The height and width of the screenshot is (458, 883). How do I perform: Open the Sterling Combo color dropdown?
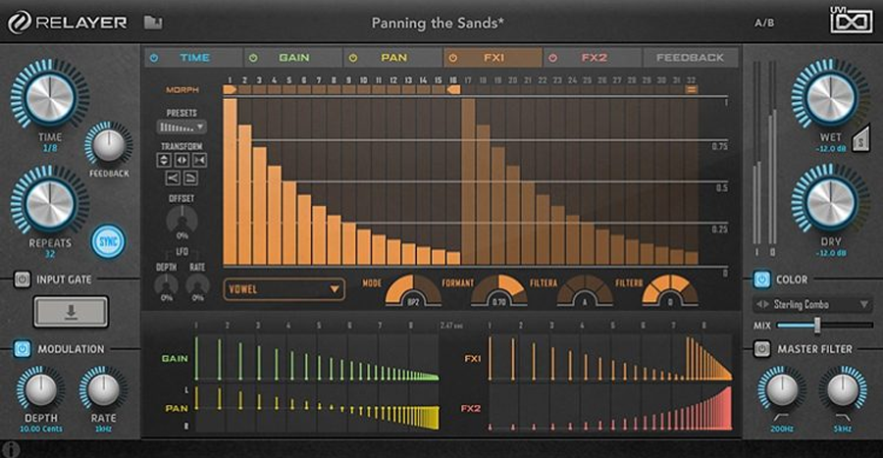tap(812, 304)
